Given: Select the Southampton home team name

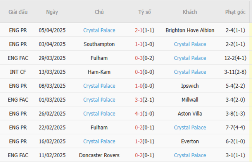Looking at the screenshot, I should 99,44.
